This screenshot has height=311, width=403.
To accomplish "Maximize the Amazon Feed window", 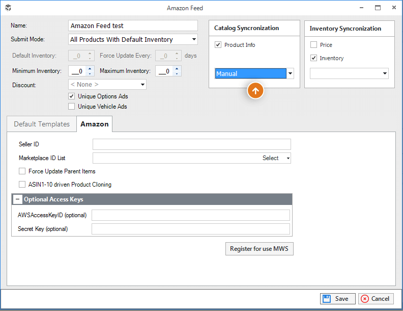I will [378, 8].
